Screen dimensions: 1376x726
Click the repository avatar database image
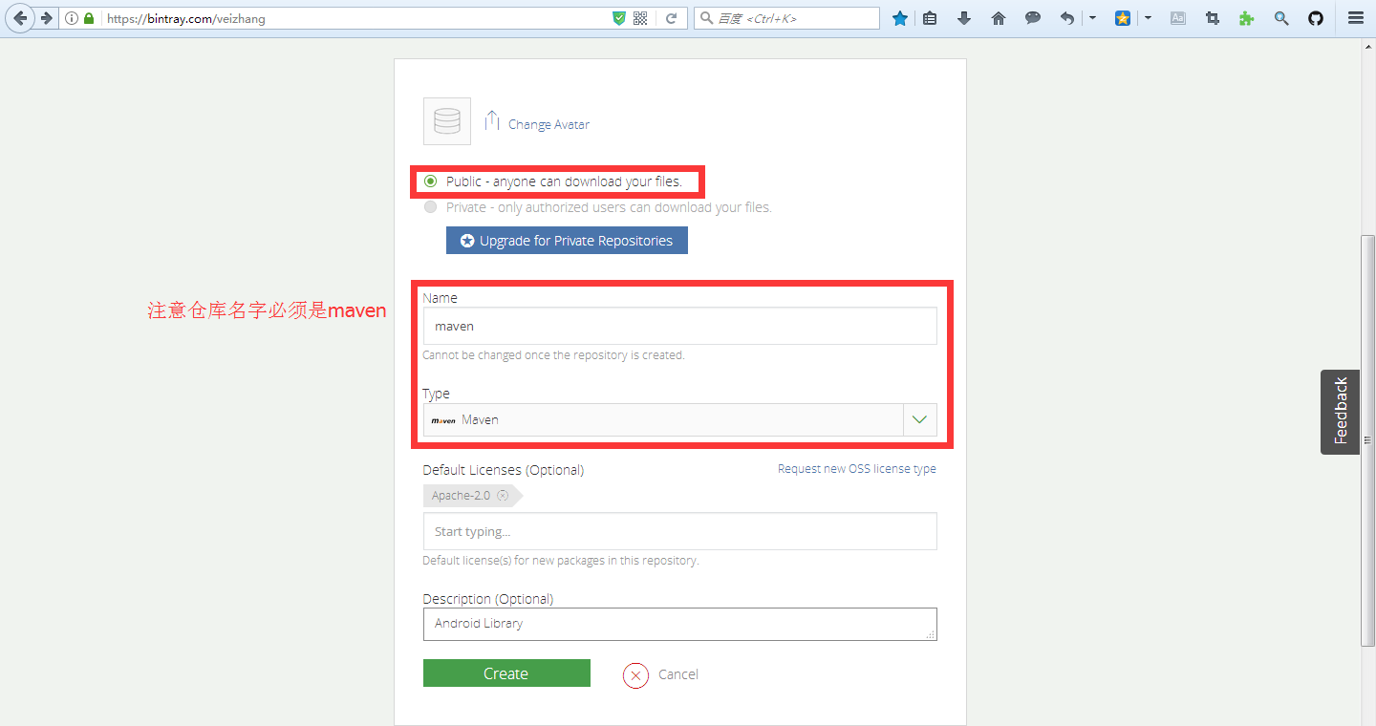447,121
